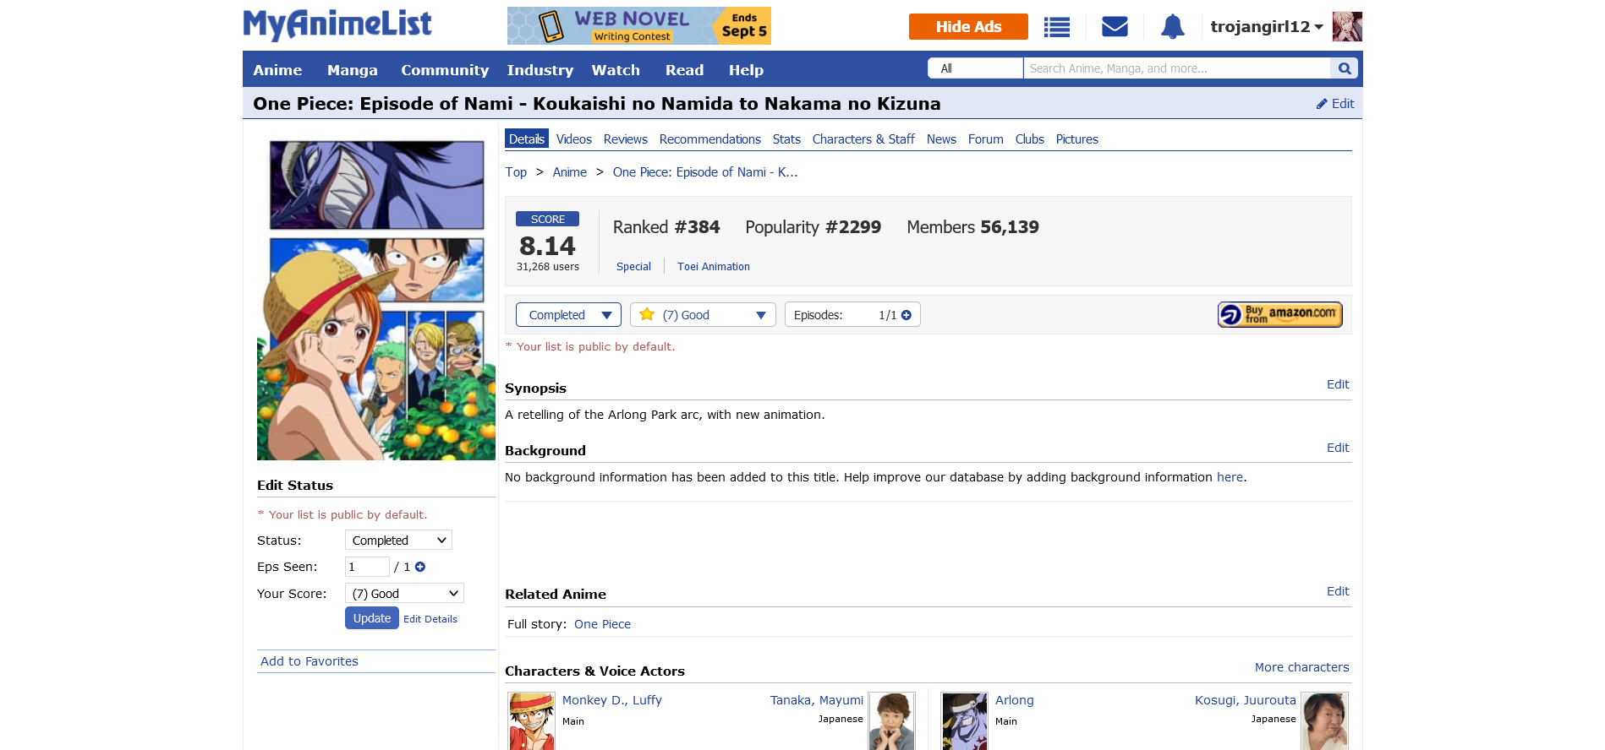Switch to the Characters & Staff tab
The height and width of the screenshot is (750, 1605).
863,139
